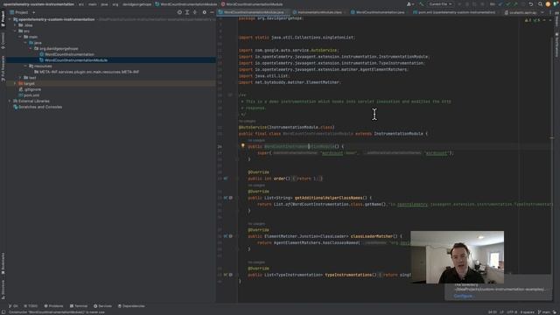Click Expand All in Project panel toolbar

pos(187,12)
